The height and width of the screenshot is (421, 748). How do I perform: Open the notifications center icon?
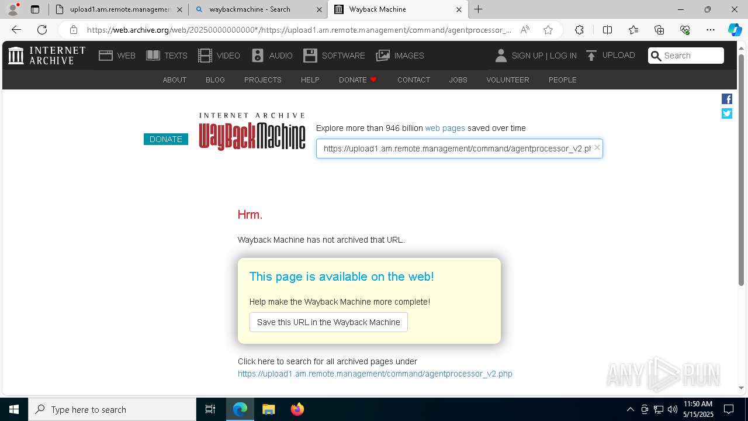[x=729, y=409]
